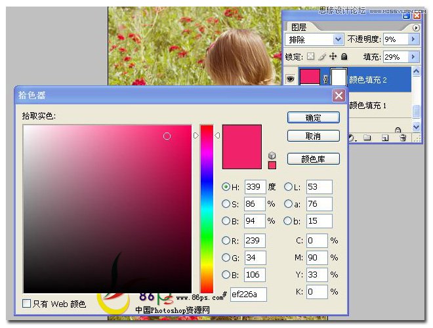Select the H hue radio button
This screenshot has width=433, height=328.
coord(226,187)
